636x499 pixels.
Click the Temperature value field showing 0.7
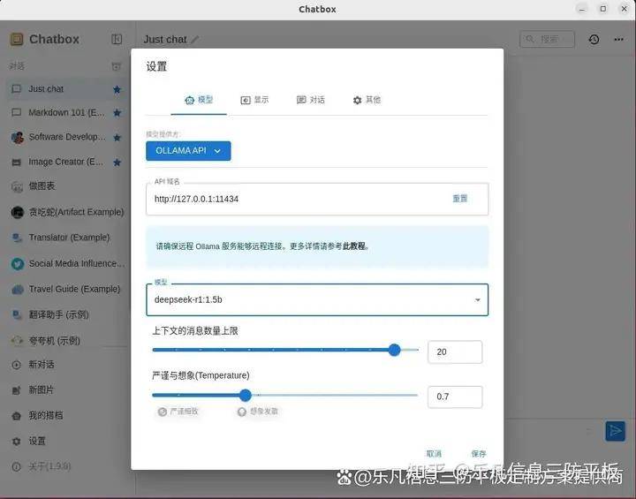pos(455,397)
